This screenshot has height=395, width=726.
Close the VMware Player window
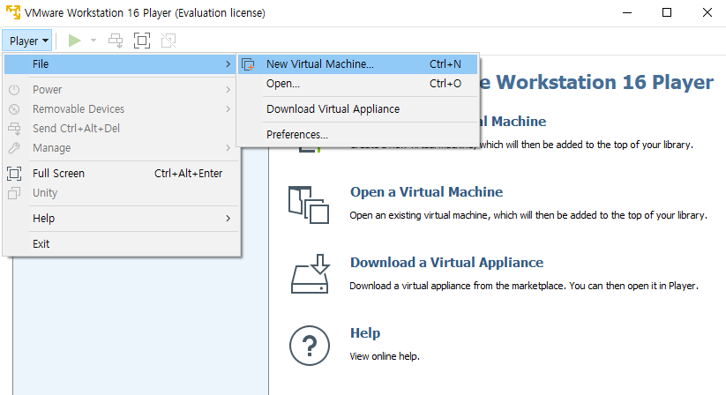pos(707,12)
